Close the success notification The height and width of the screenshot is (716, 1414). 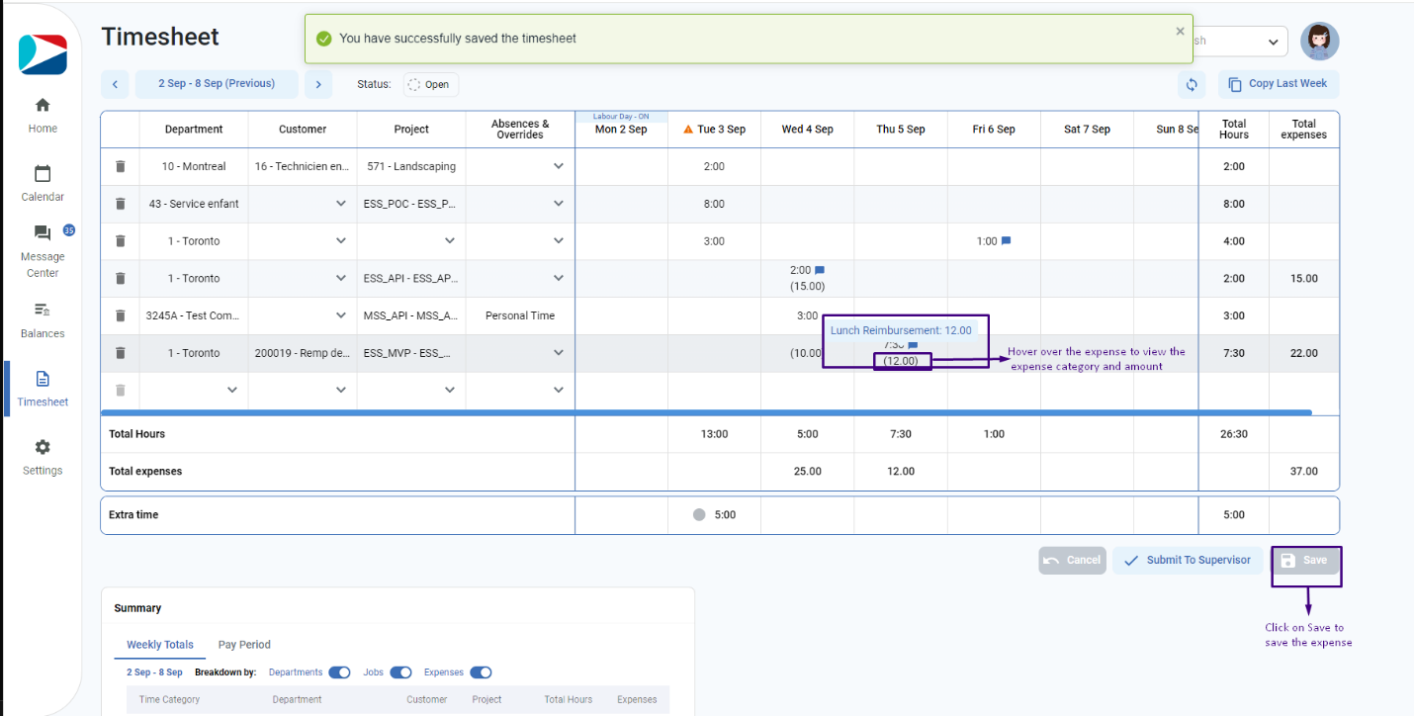click(1180, 31)
